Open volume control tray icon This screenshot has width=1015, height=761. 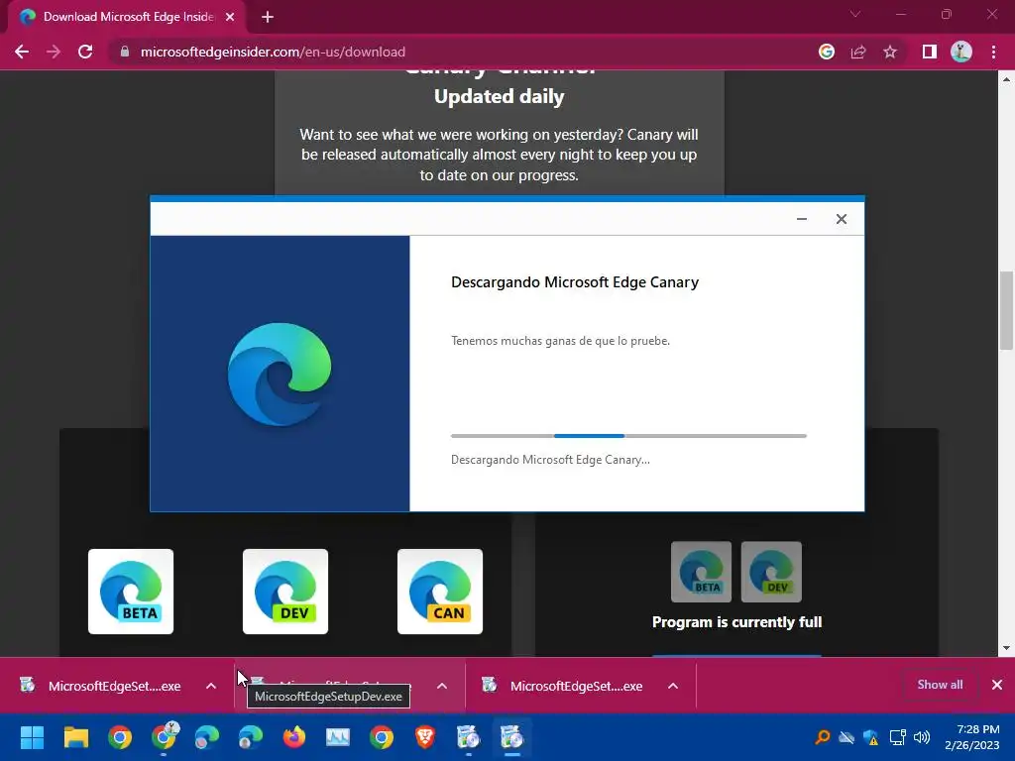point(922,737)
